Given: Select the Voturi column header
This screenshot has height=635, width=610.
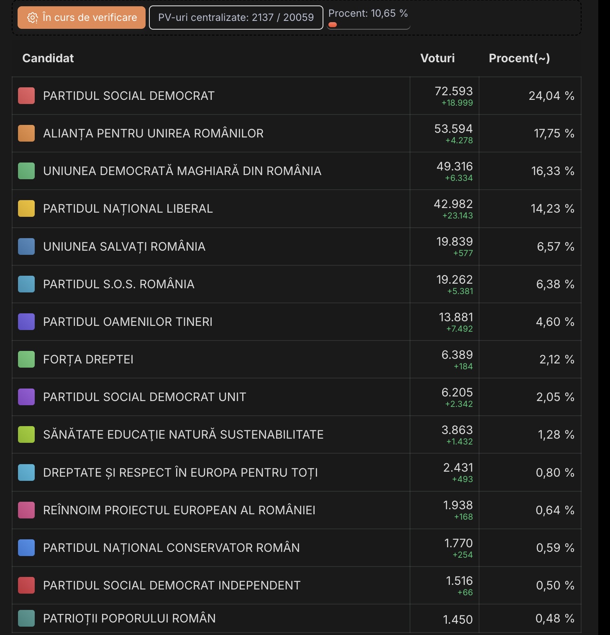Looking at the screenshot, I should (x=437, y=58).
